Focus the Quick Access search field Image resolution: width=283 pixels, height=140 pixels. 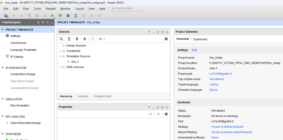127,8
